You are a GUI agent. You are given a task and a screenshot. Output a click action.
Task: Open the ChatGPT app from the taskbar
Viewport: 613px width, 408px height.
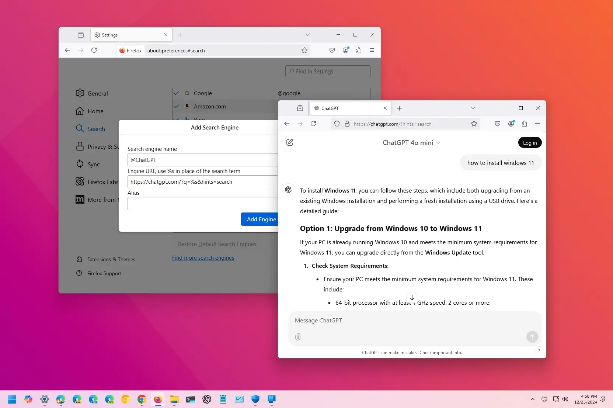(x=207, y=399)
